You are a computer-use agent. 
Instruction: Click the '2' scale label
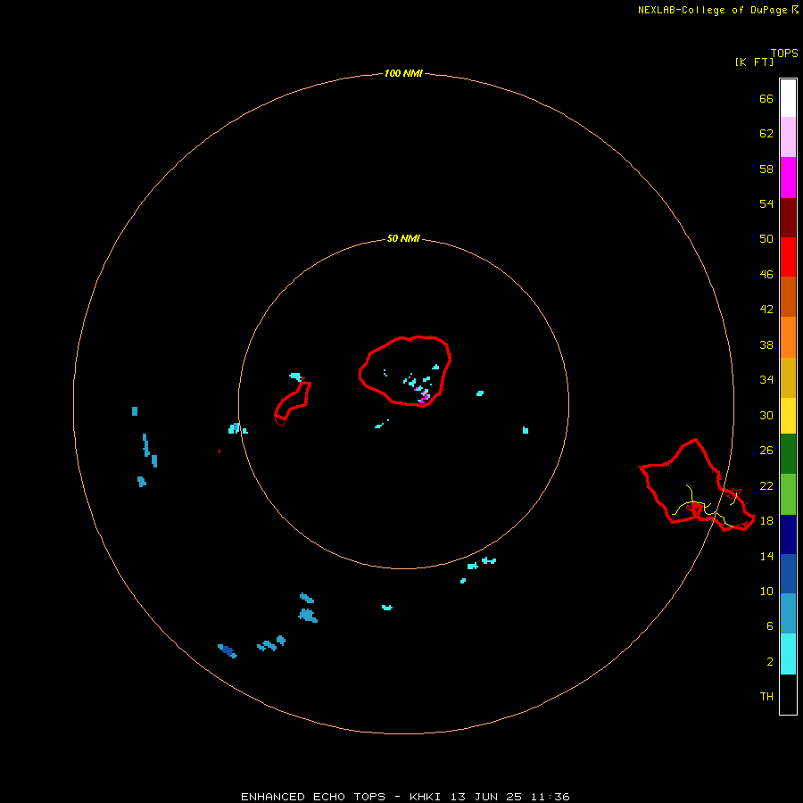[x=770, y=662]
